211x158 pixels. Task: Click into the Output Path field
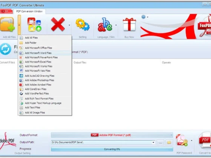click(101, 143)
